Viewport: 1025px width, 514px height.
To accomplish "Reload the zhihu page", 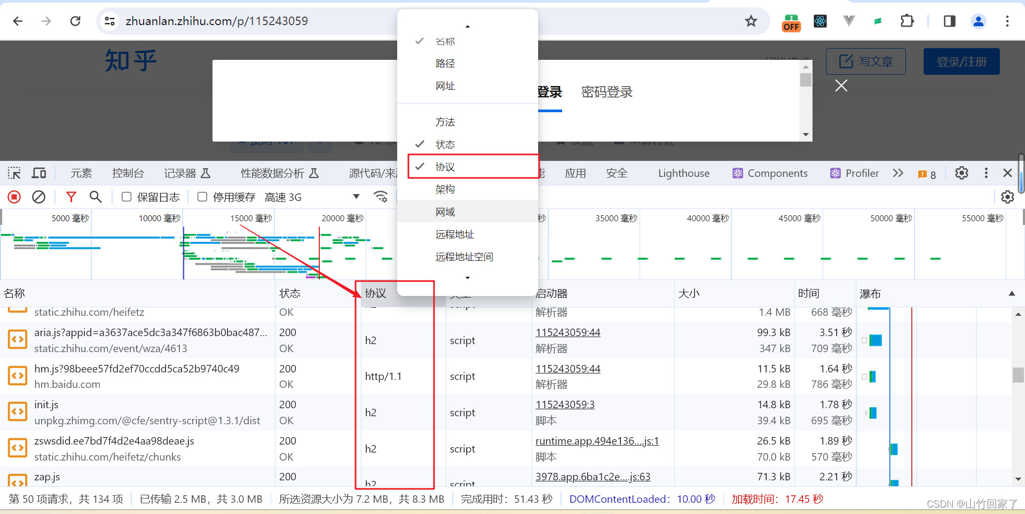I will point(75,21).
